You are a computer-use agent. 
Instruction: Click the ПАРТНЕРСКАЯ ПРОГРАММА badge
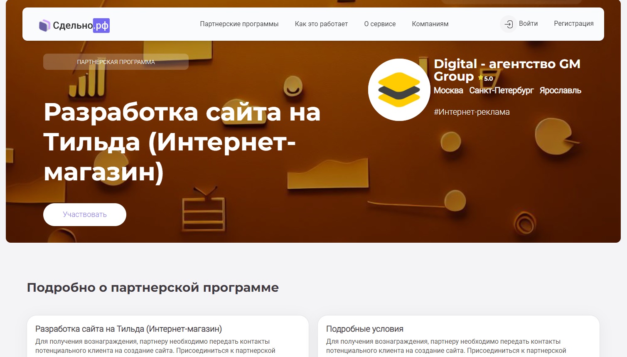pyautogui.click(x=116, y=62)
